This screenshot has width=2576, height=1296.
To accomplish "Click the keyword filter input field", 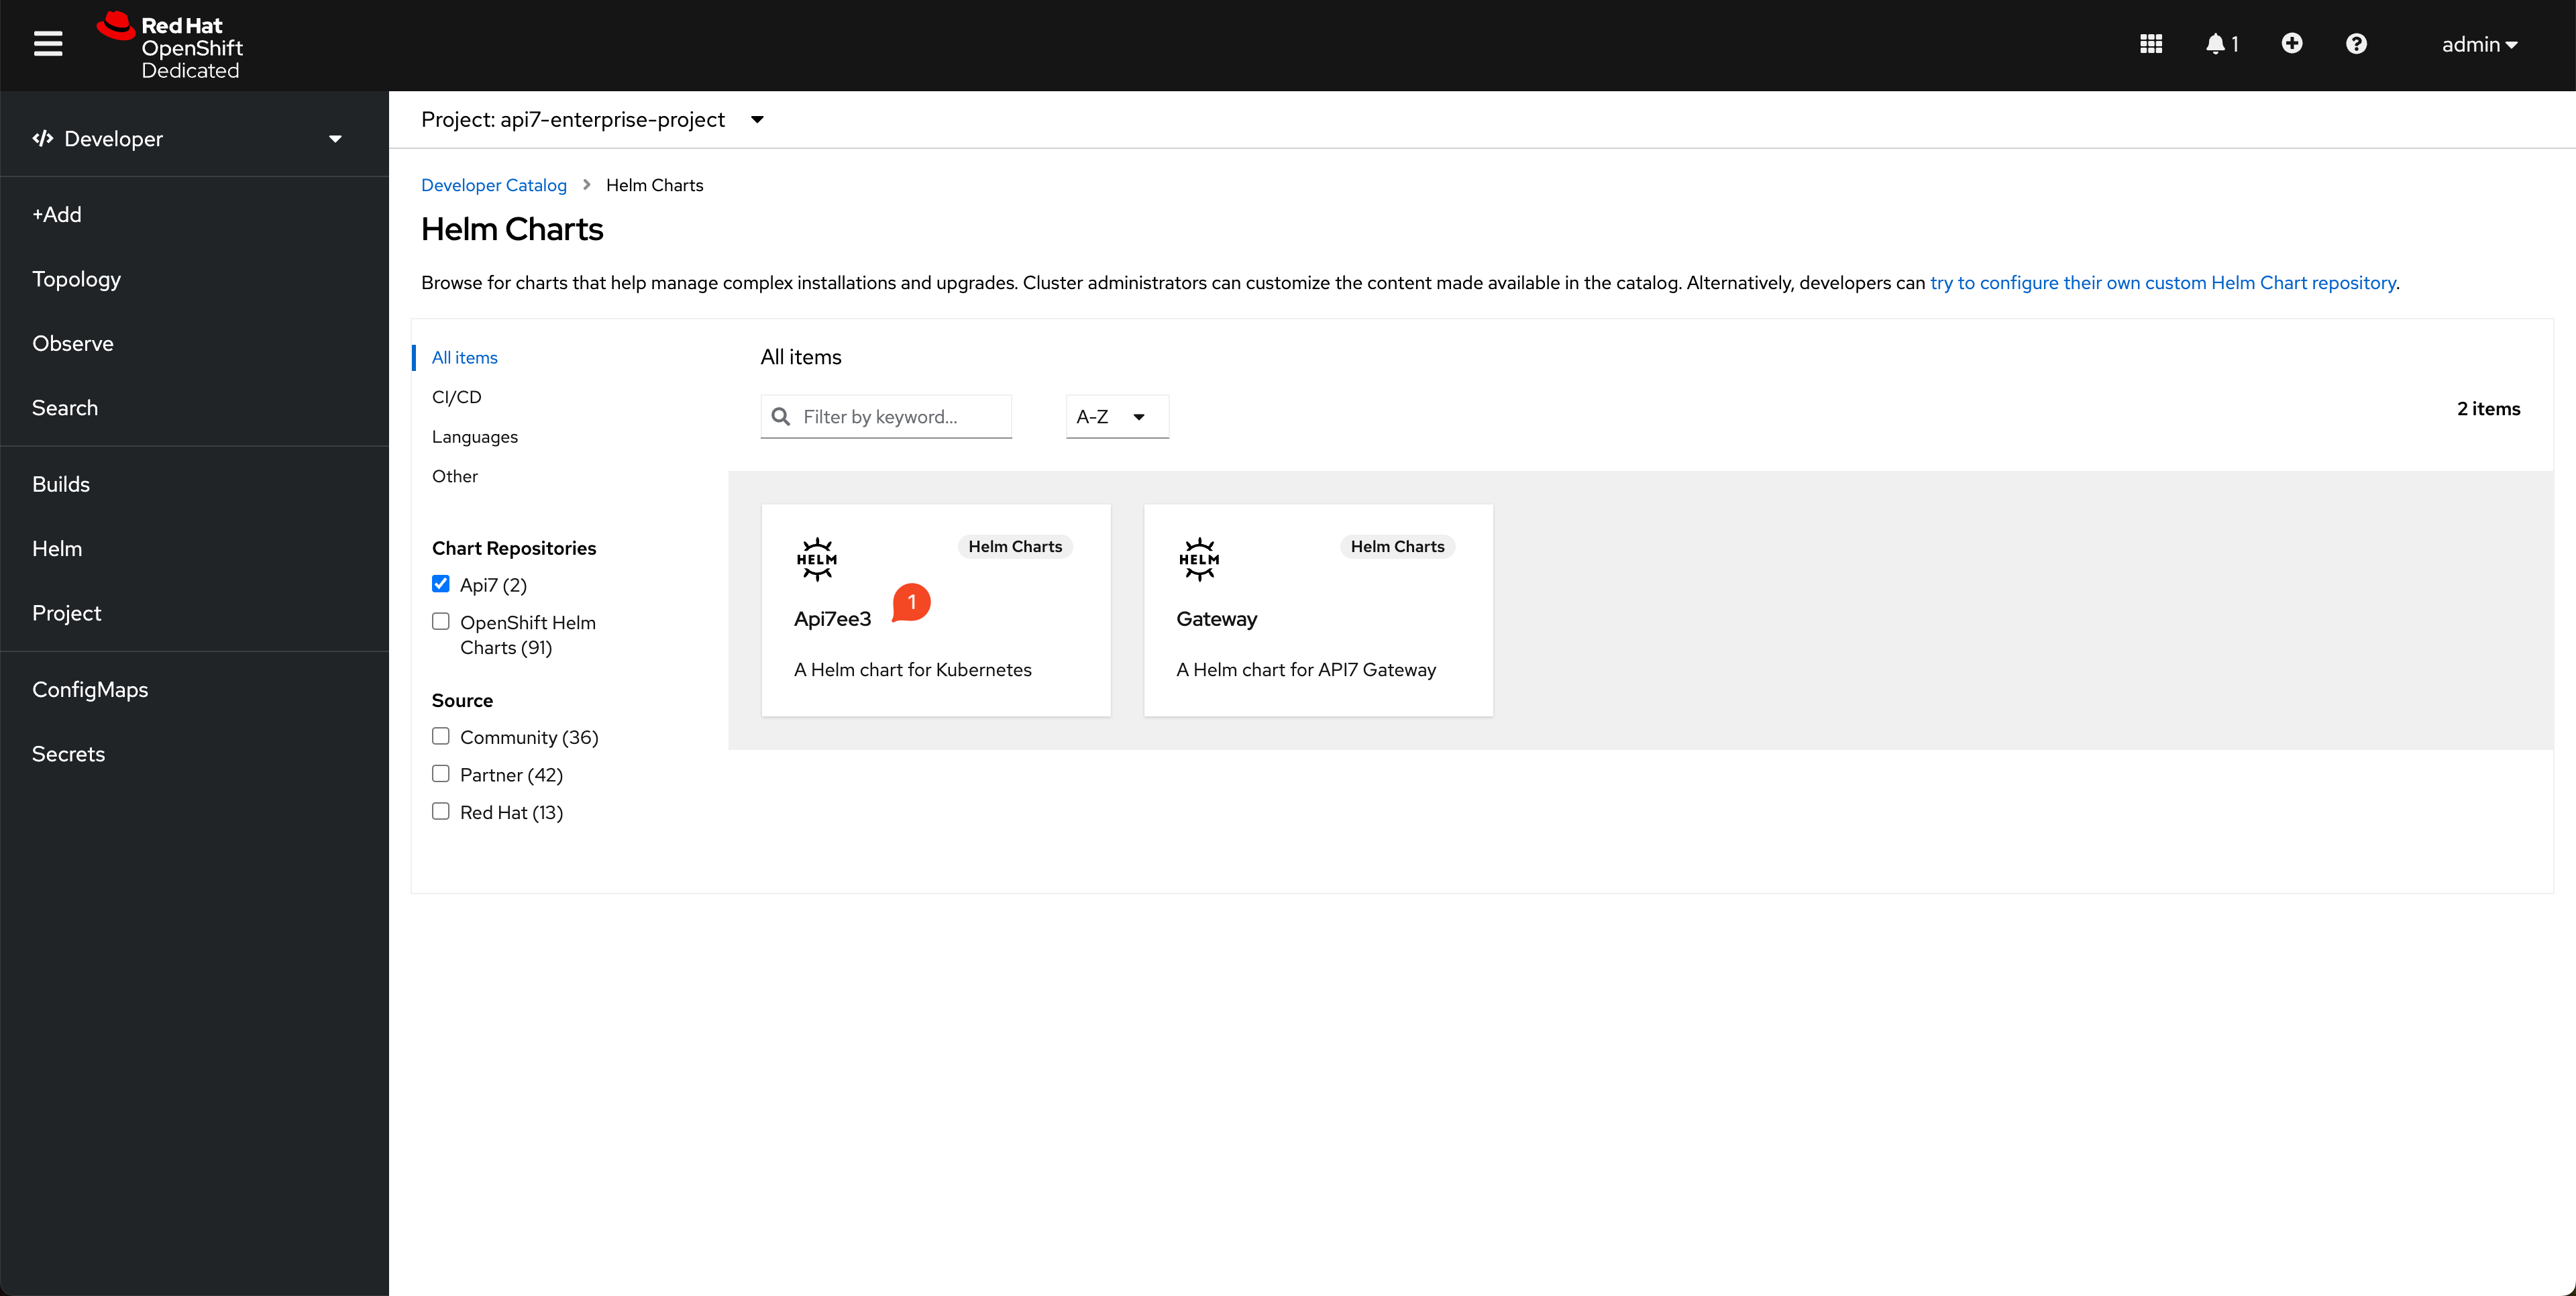I will [x=888, y=415].
